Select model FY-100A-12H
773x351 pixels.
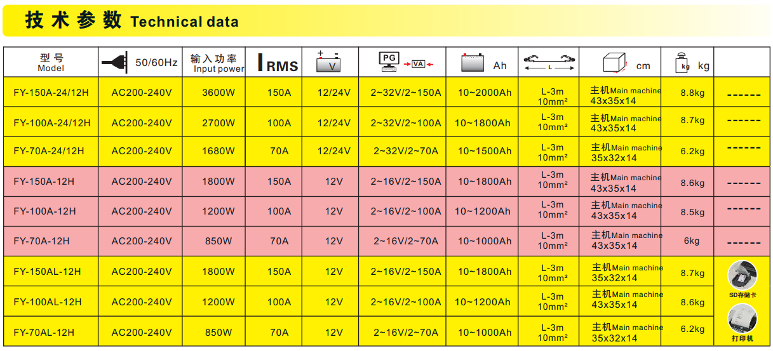click(x=44, y=211)
